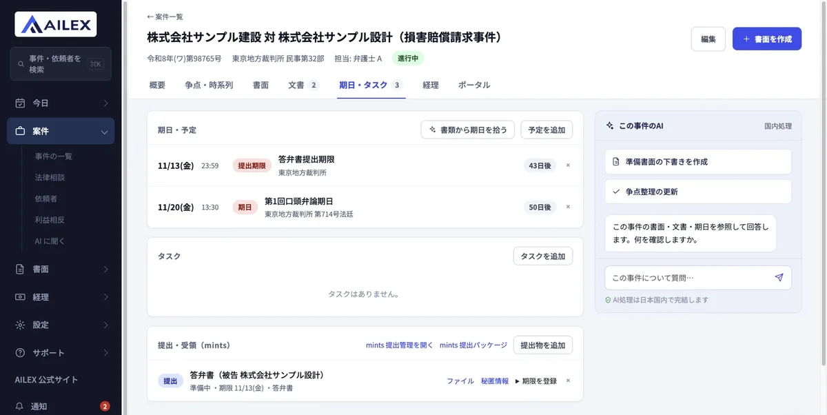Viewport: 827px width, 415px height.
Task: Expand the 書面 sidebar chevron
Action: pos(105,270)
